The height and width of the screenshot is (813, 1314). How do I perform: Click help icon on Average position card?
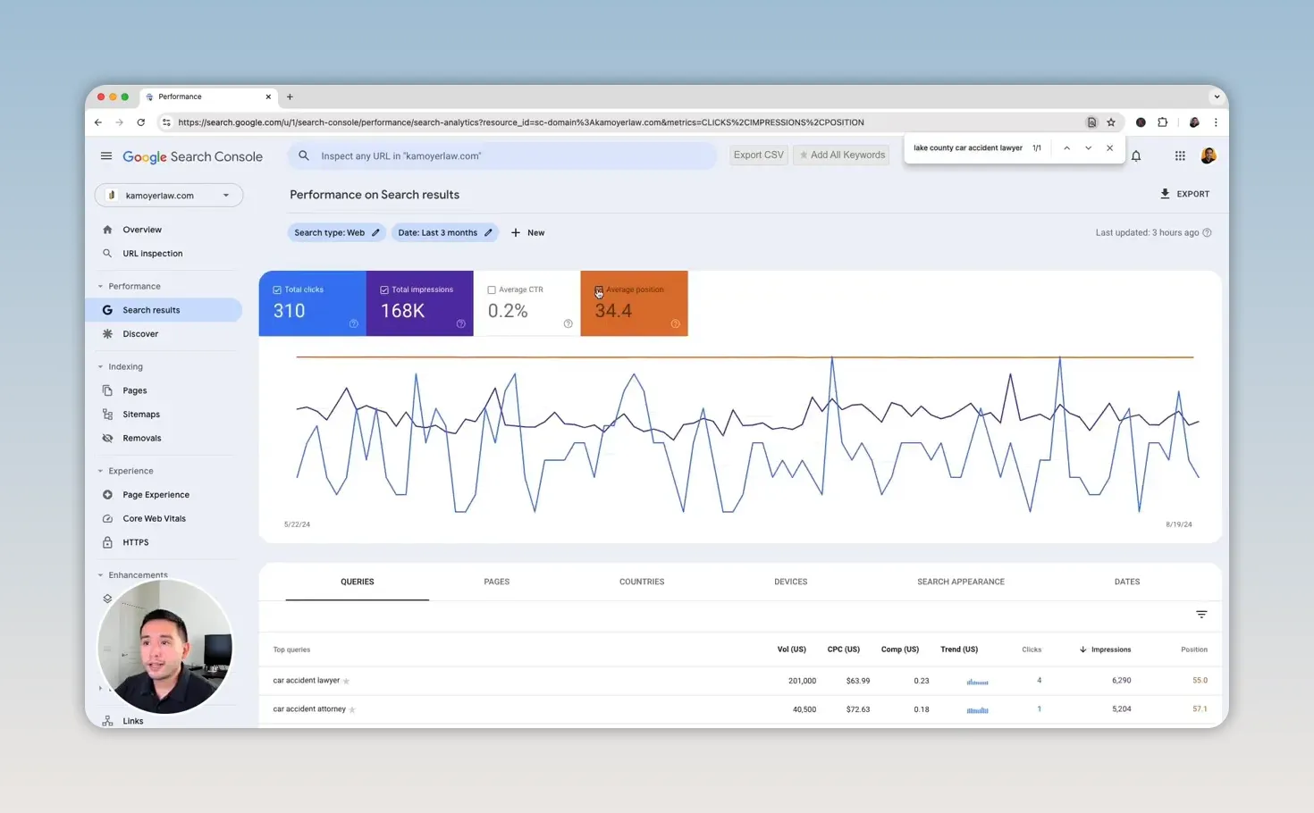pos(676,324)
